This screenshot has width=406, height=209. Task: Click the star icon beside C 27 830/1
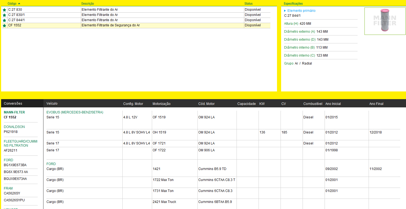(4, 15)
